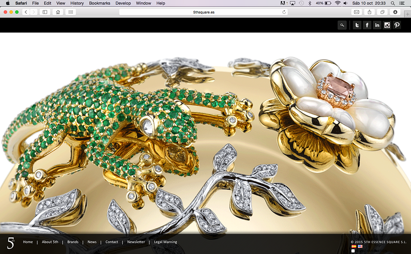
Task: Open the Develop menu
Action: click(123, 3)
